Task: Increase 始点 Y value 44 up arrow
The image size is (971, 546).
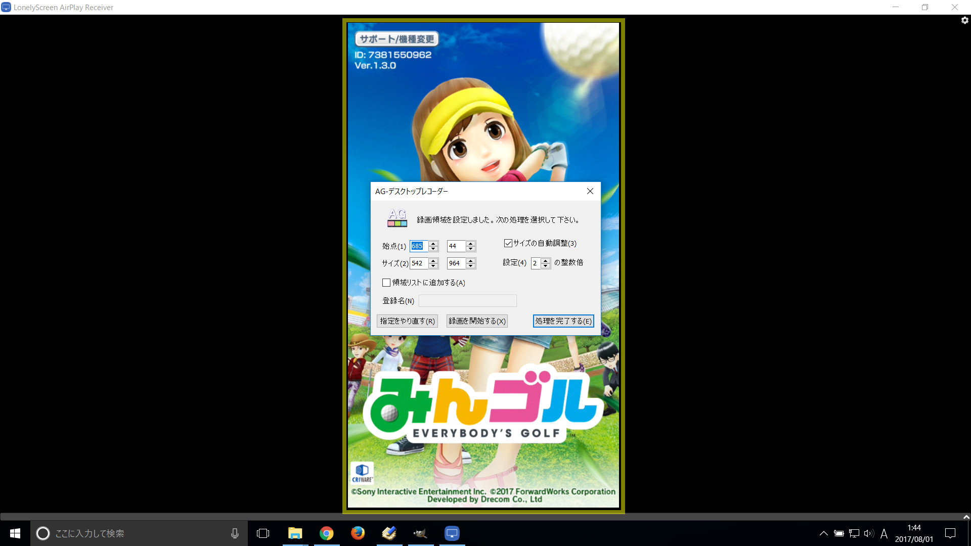Action: (x=470, y=244)
